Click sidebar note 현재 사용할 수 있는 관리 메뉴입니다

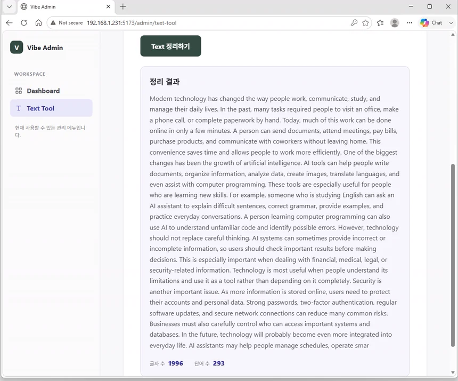(50, 131)
